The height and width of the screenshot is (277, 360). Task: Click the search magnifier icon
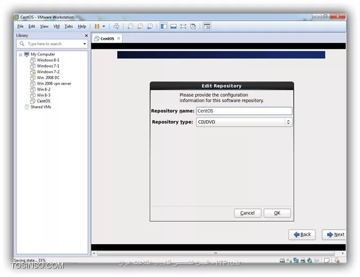pos(22,44)
